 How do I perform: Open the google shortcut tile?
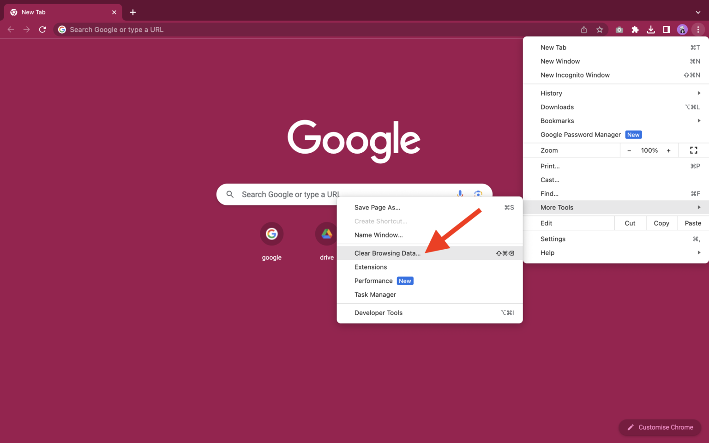pos(271,234)
